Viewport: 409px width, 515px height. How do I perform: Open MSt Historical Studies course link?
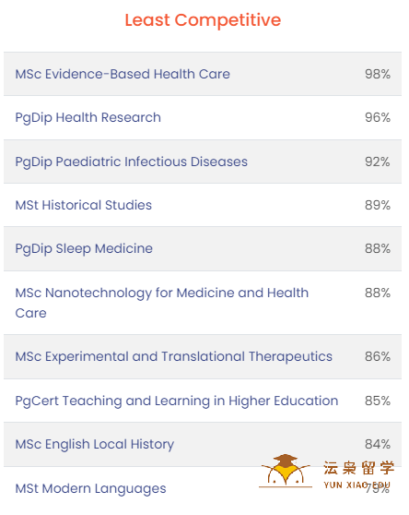pyautogui.click(x=84, y=205)
